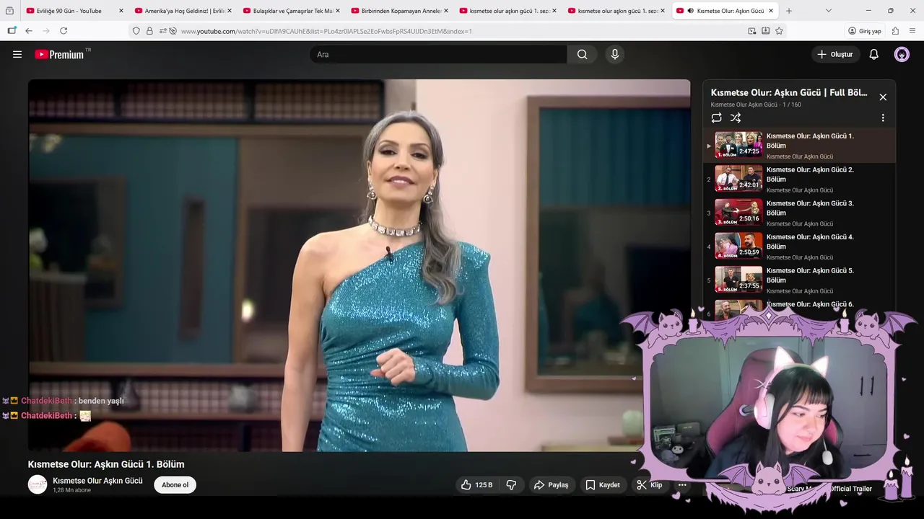
Task: Save video with Kaydet button
Action: pos(603,485)
